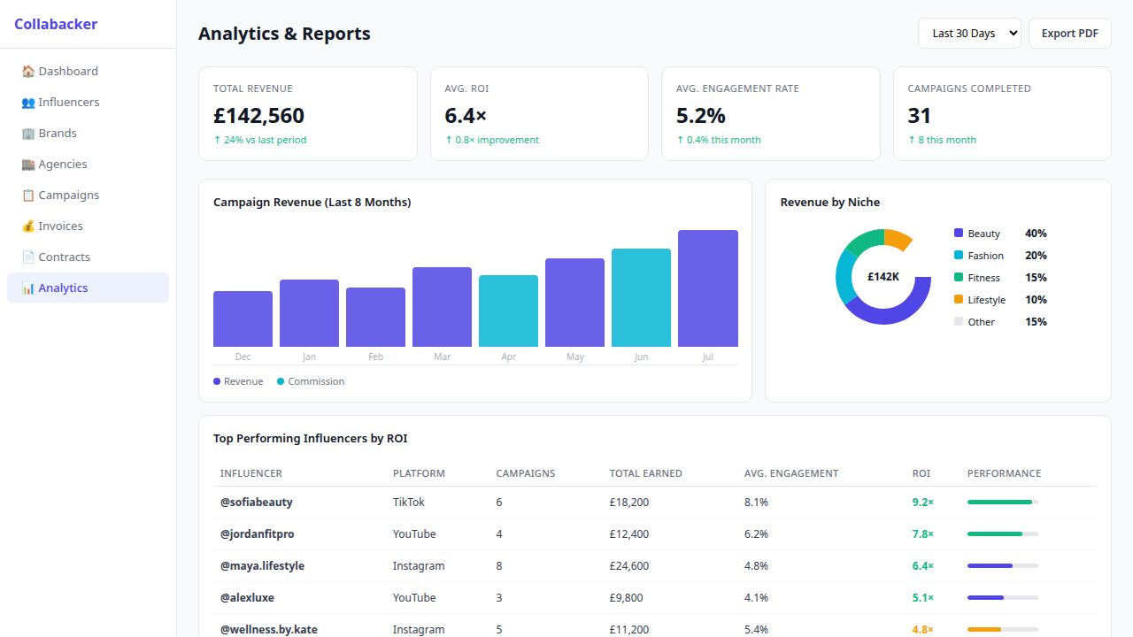This screenshot has height=637, width=1133.
Task: Click the Dashboard house icon
Action: (x=28, y=71)
